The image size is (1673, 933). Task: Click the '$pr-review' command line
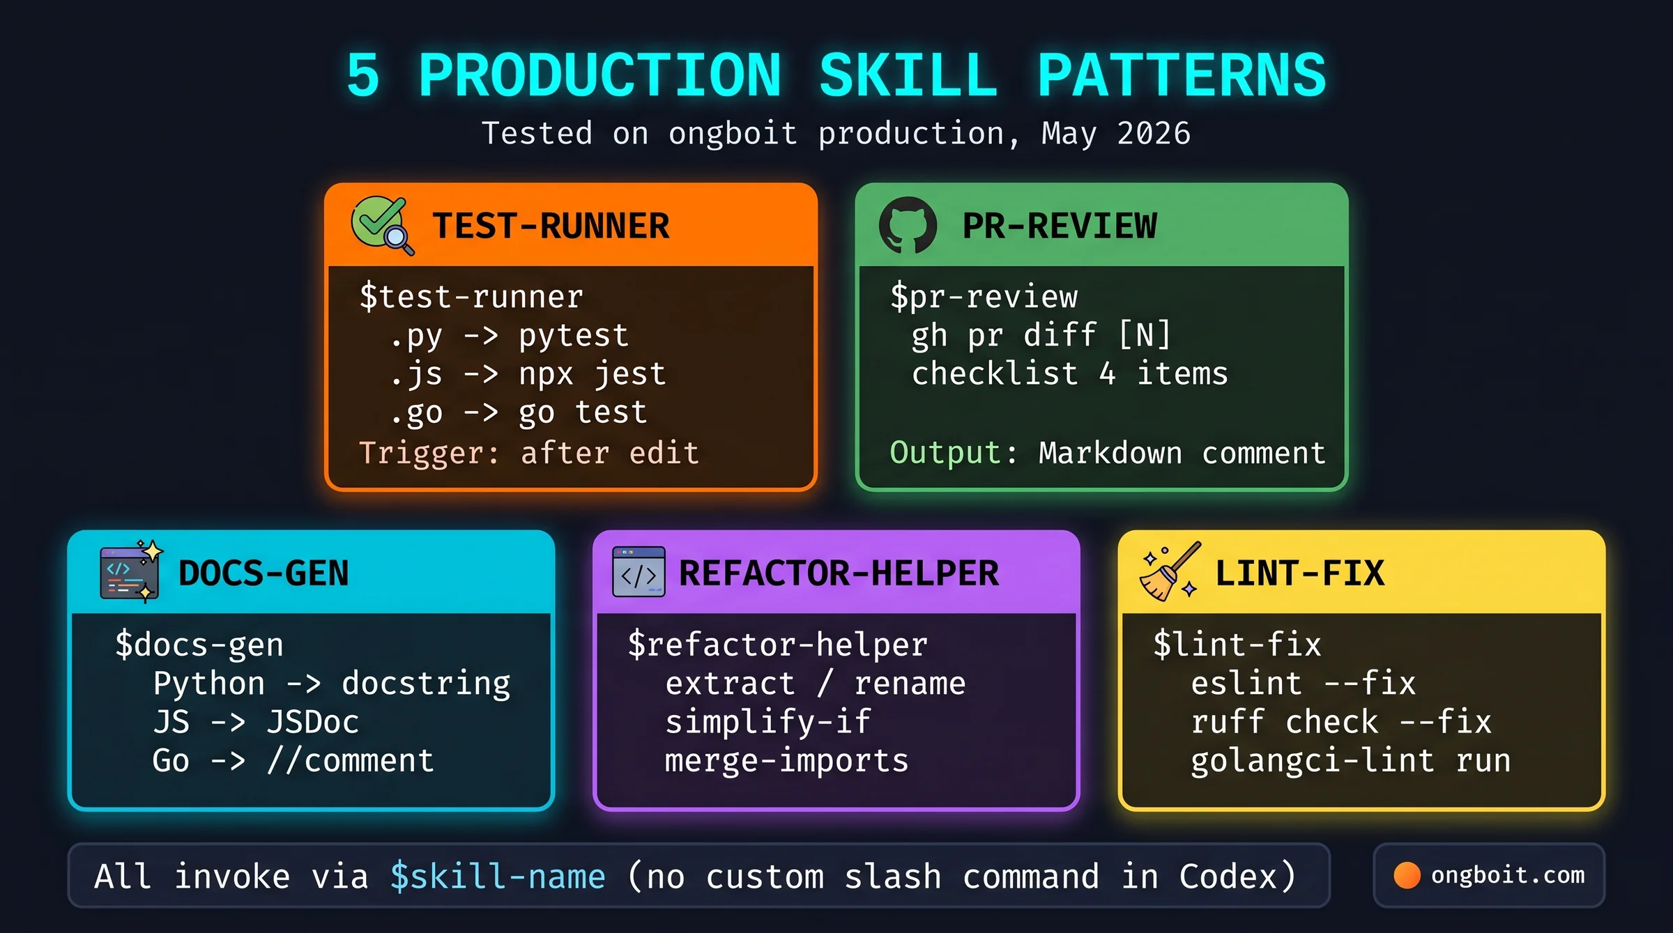984,297
